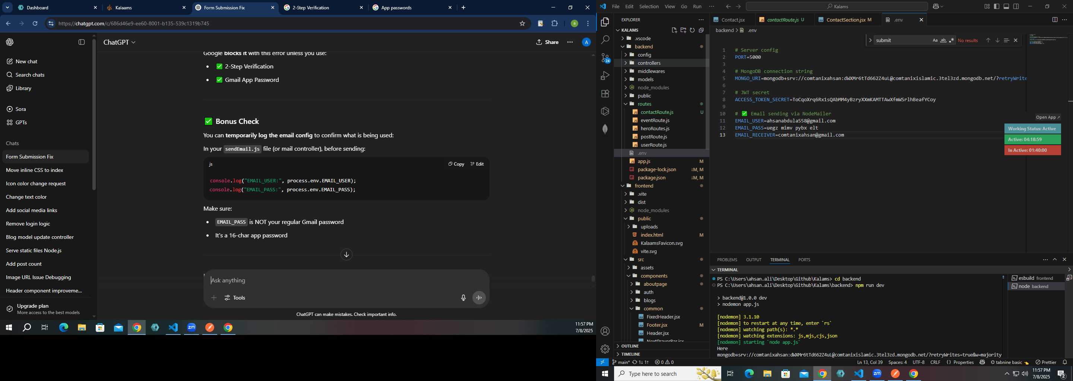Open the notifications bell in VS Code status bar
Screen dimensions: 1073x381
pos(1065,362)
